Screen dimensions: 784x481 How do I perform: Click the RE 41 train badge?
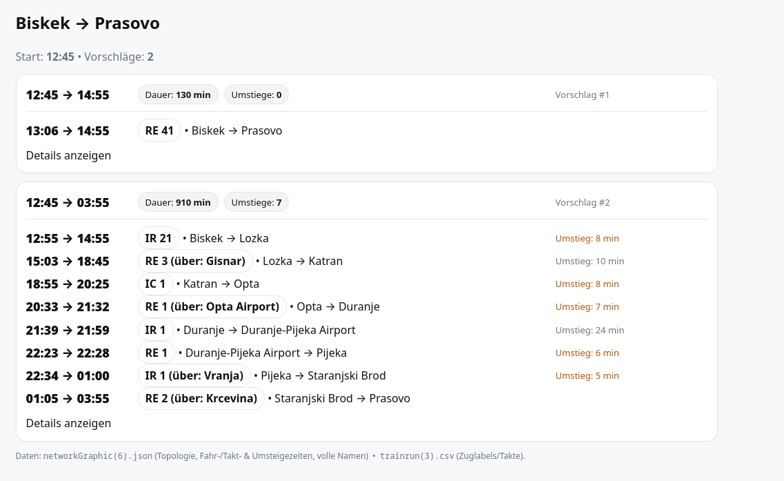(159, 130)
